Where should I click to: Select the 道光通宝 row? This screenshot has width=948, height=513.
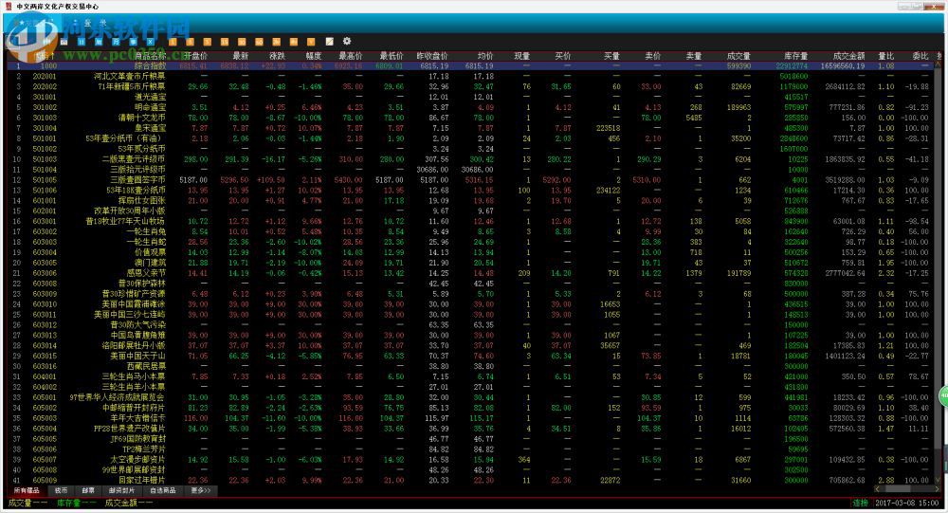[x=471, y=97]
